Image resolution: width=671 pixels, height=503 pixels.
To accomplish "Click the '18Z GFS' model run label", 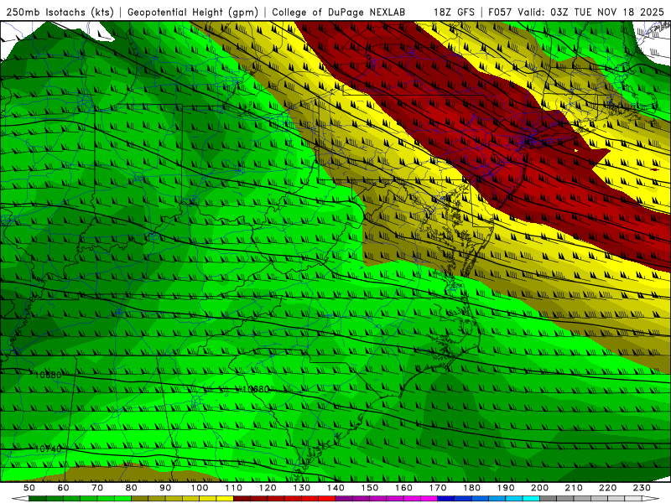I will click(454, 12).
